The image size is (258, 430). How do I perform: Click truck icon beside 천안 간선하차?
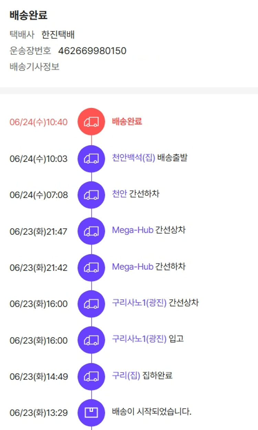click(x=92, y=195)
